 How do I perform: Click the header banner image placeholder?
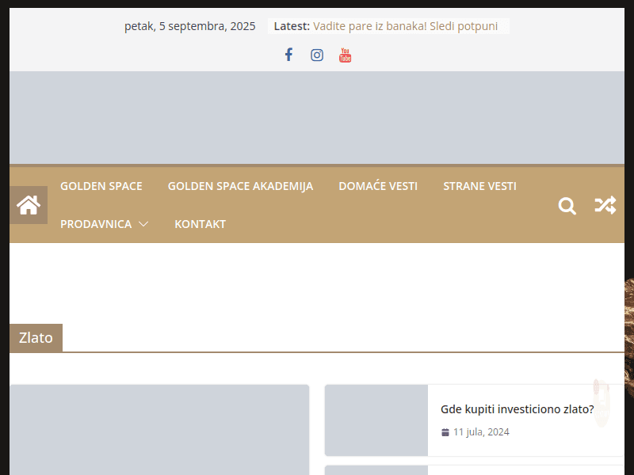tap(317, 117)
